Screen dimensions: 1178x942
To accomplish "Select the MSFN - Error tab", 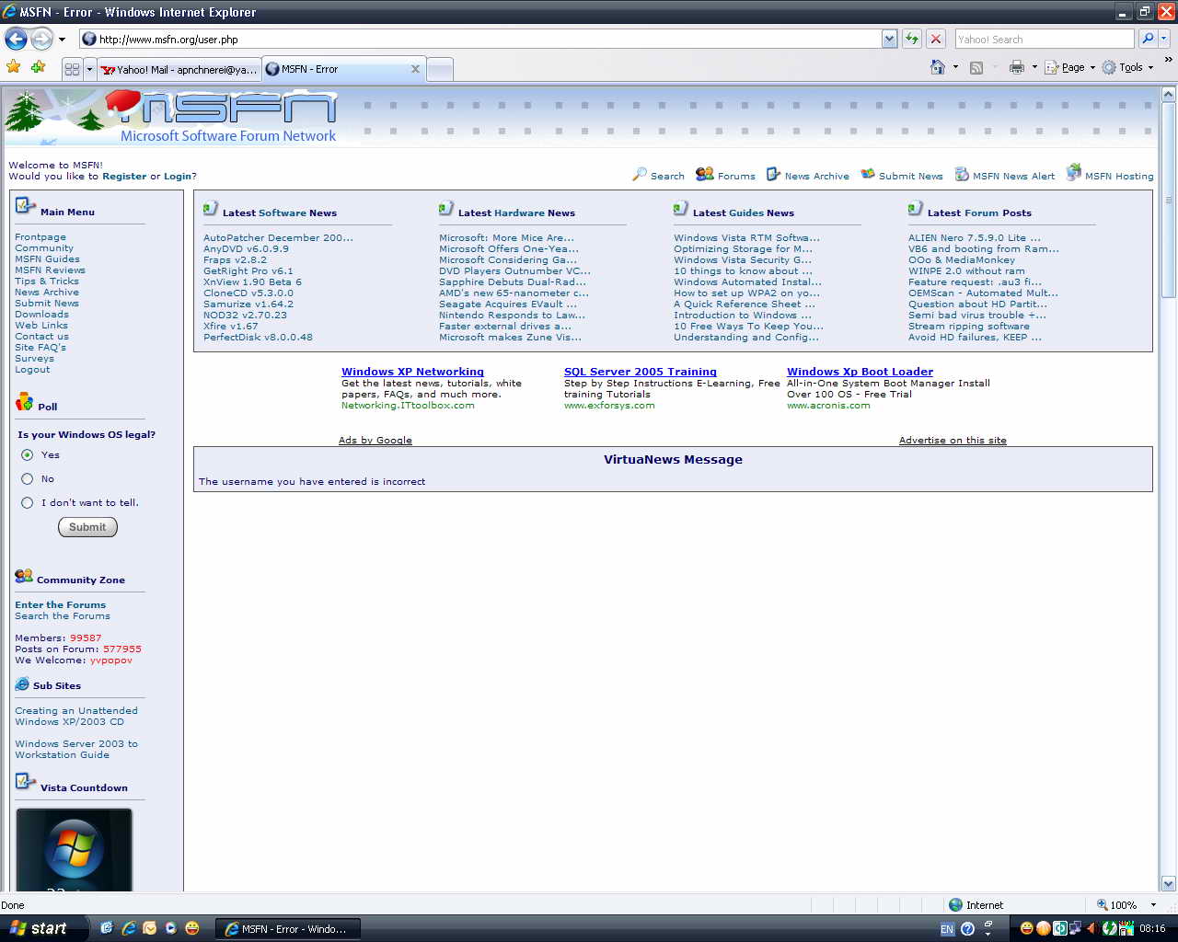I will pyautogui.click(x=342, y=69).
